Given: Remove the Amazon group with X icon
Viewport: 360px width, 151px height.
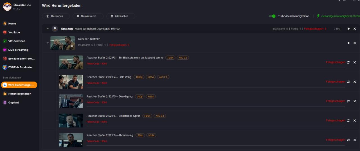Looking at the screenshot, I should (355, 29).
